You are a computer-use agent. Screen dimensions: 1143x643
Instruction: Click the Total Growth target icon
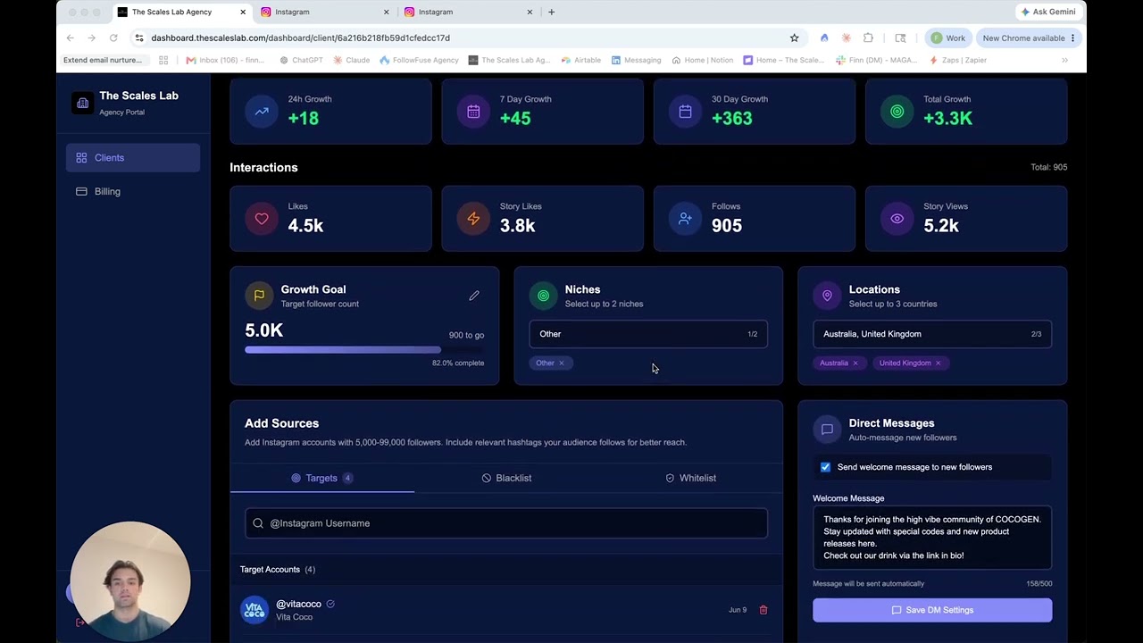click(897, 112)
